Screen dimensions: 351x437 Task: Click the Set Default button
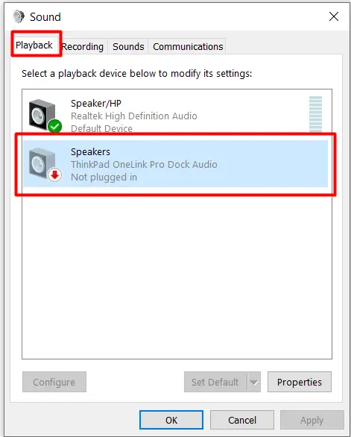(x=215, y=382)
